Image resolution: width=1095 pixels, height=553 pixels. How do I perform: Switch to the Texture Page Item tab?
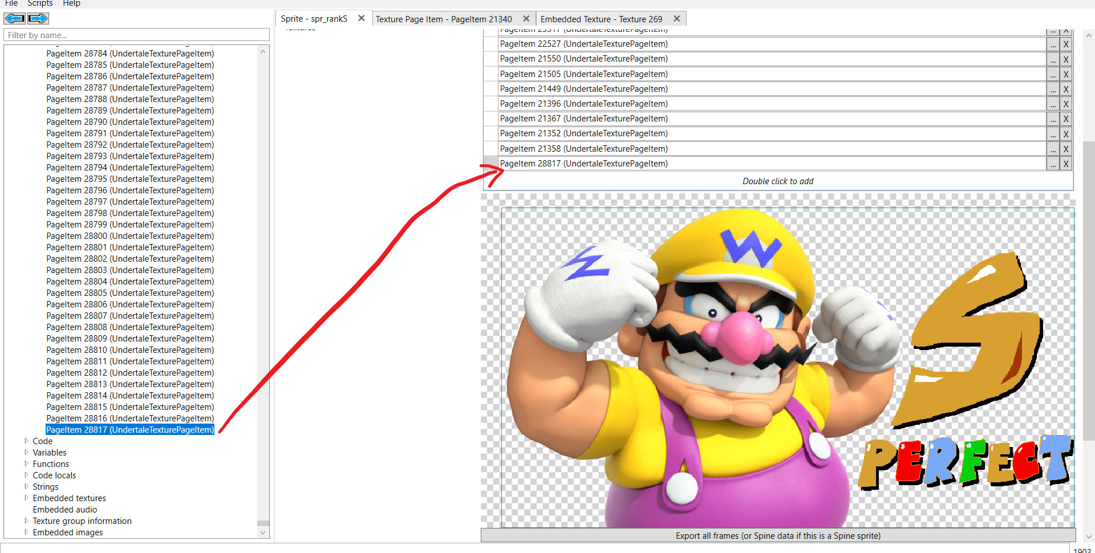click(x=444, y=19)
